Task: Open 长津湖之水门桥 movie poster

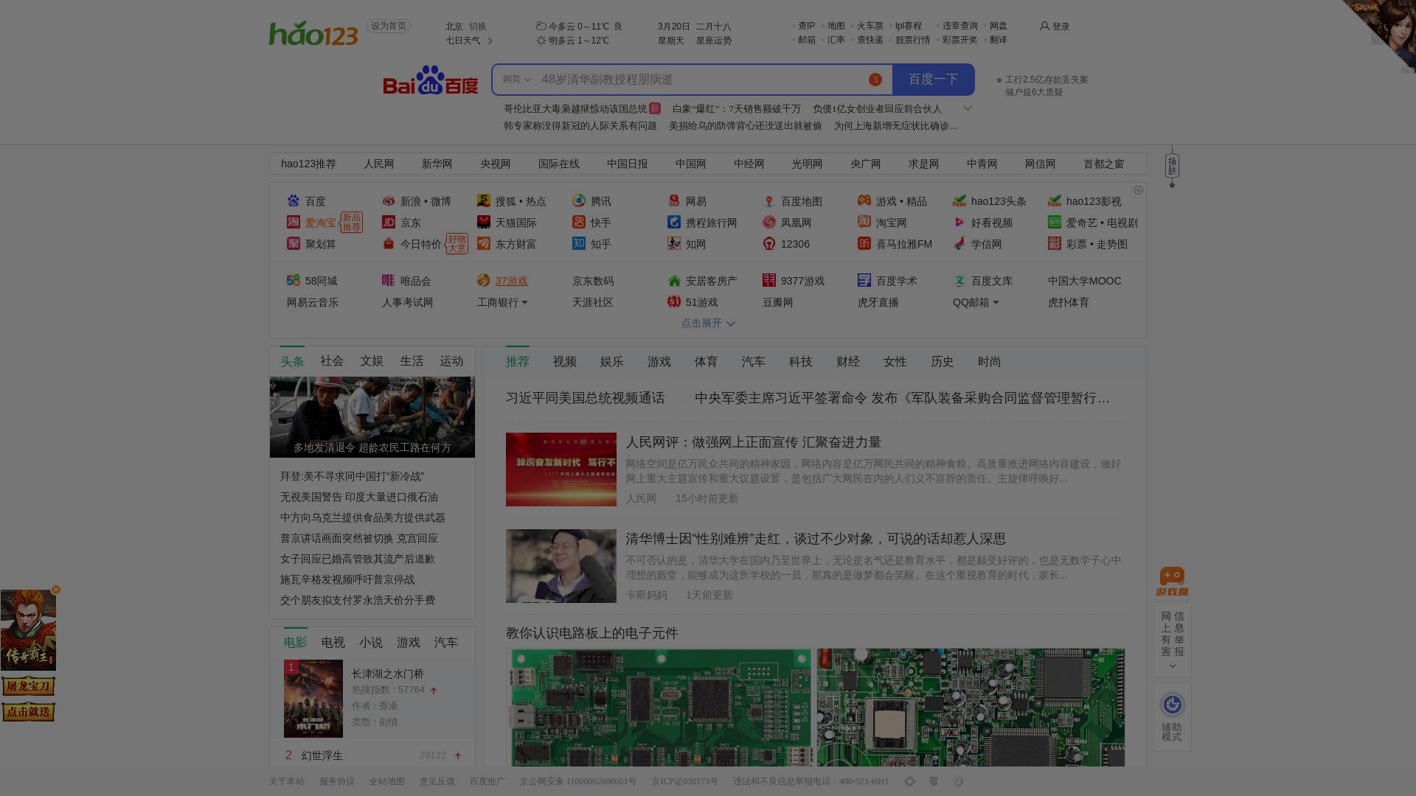Action: click(x=313, y=699)
